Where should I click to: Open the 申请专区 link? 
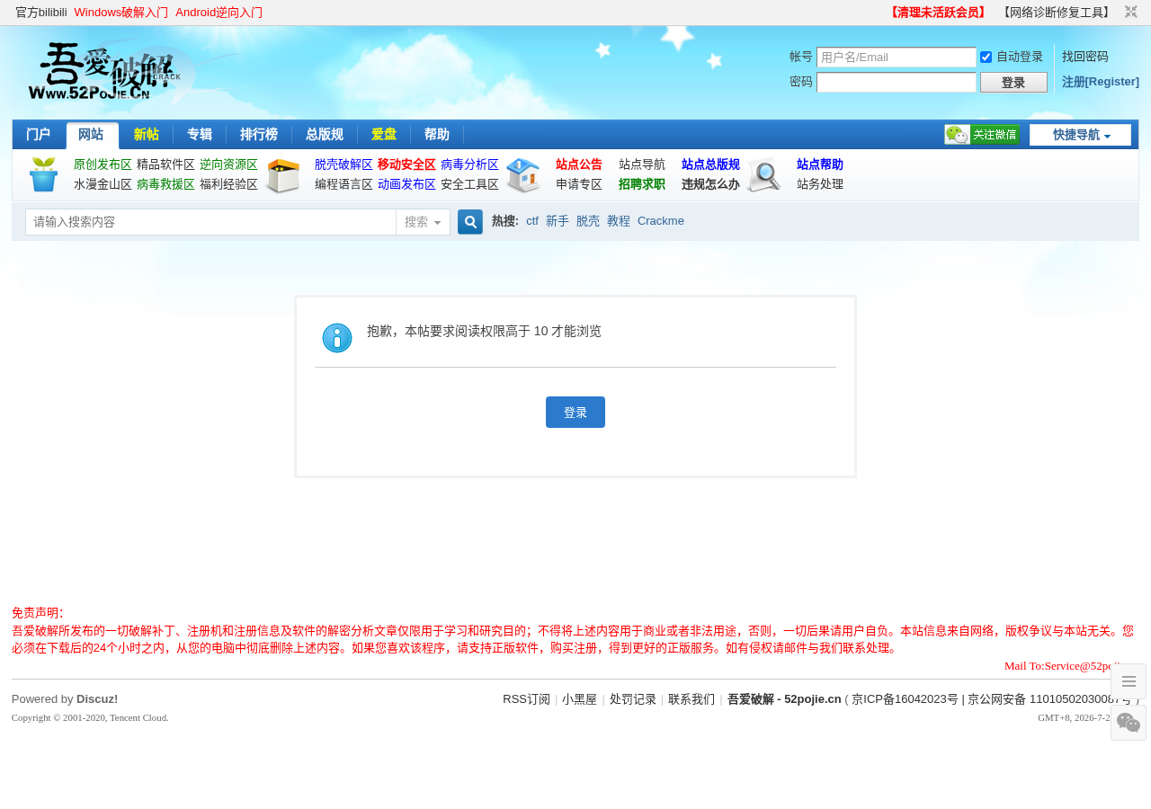[579, 184]
